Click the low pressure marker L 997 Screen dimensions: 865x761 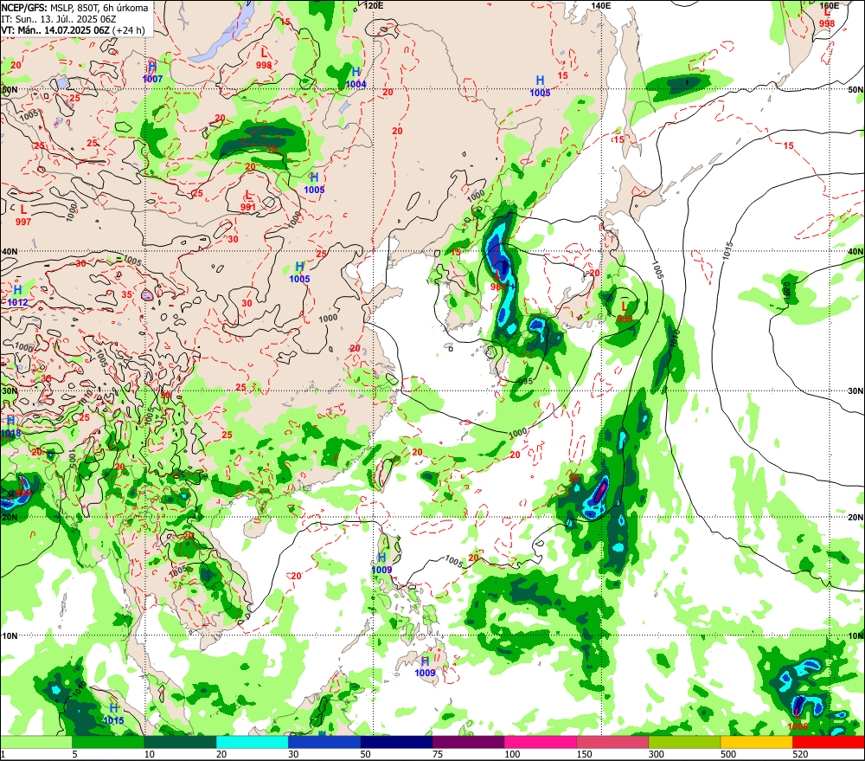[23, 215]
